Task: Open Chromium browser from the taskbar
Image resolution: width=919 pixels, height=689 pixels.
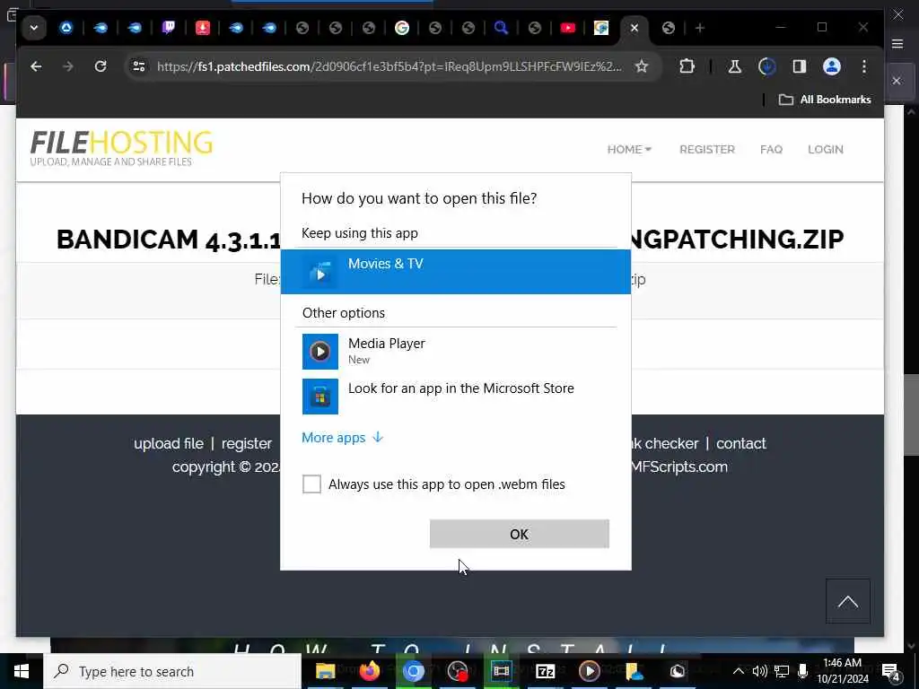Action: point(413,671)
